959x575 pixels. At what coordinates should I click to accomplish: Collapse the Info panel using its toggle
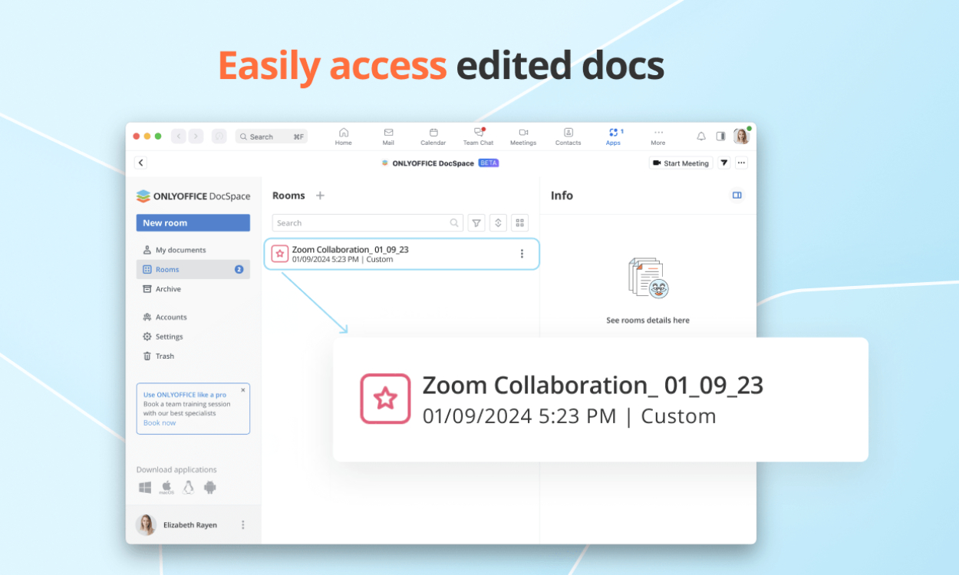point(737,195)
